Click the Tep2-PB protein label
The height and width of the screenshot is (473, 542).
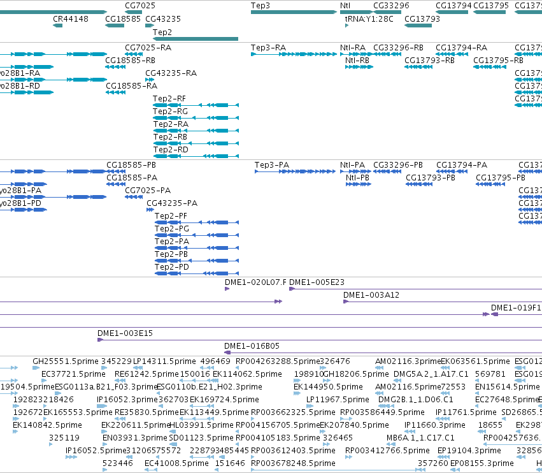click(171, 254)
